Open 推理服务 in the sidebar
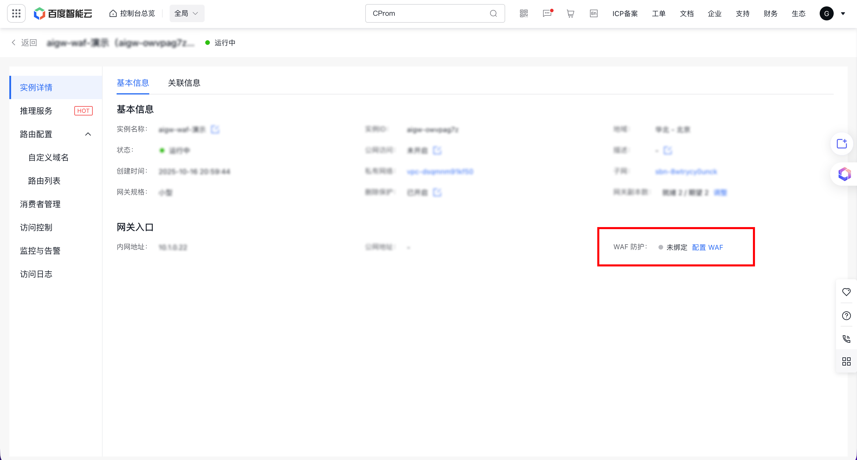The image size is (857, 460). pyautogui.click(x=36, y=111)
